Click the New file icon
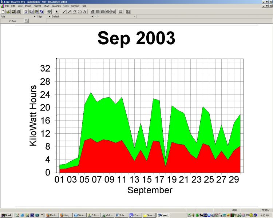 pyautogui.click(x=3, y=12)
